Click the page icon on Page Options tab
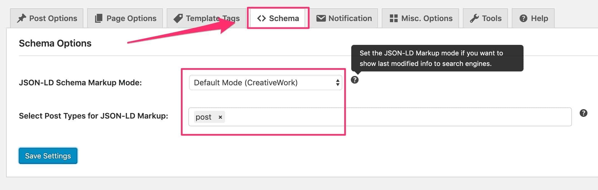The height and width of the screenshot is (190, 598). (x=98, y=17)
